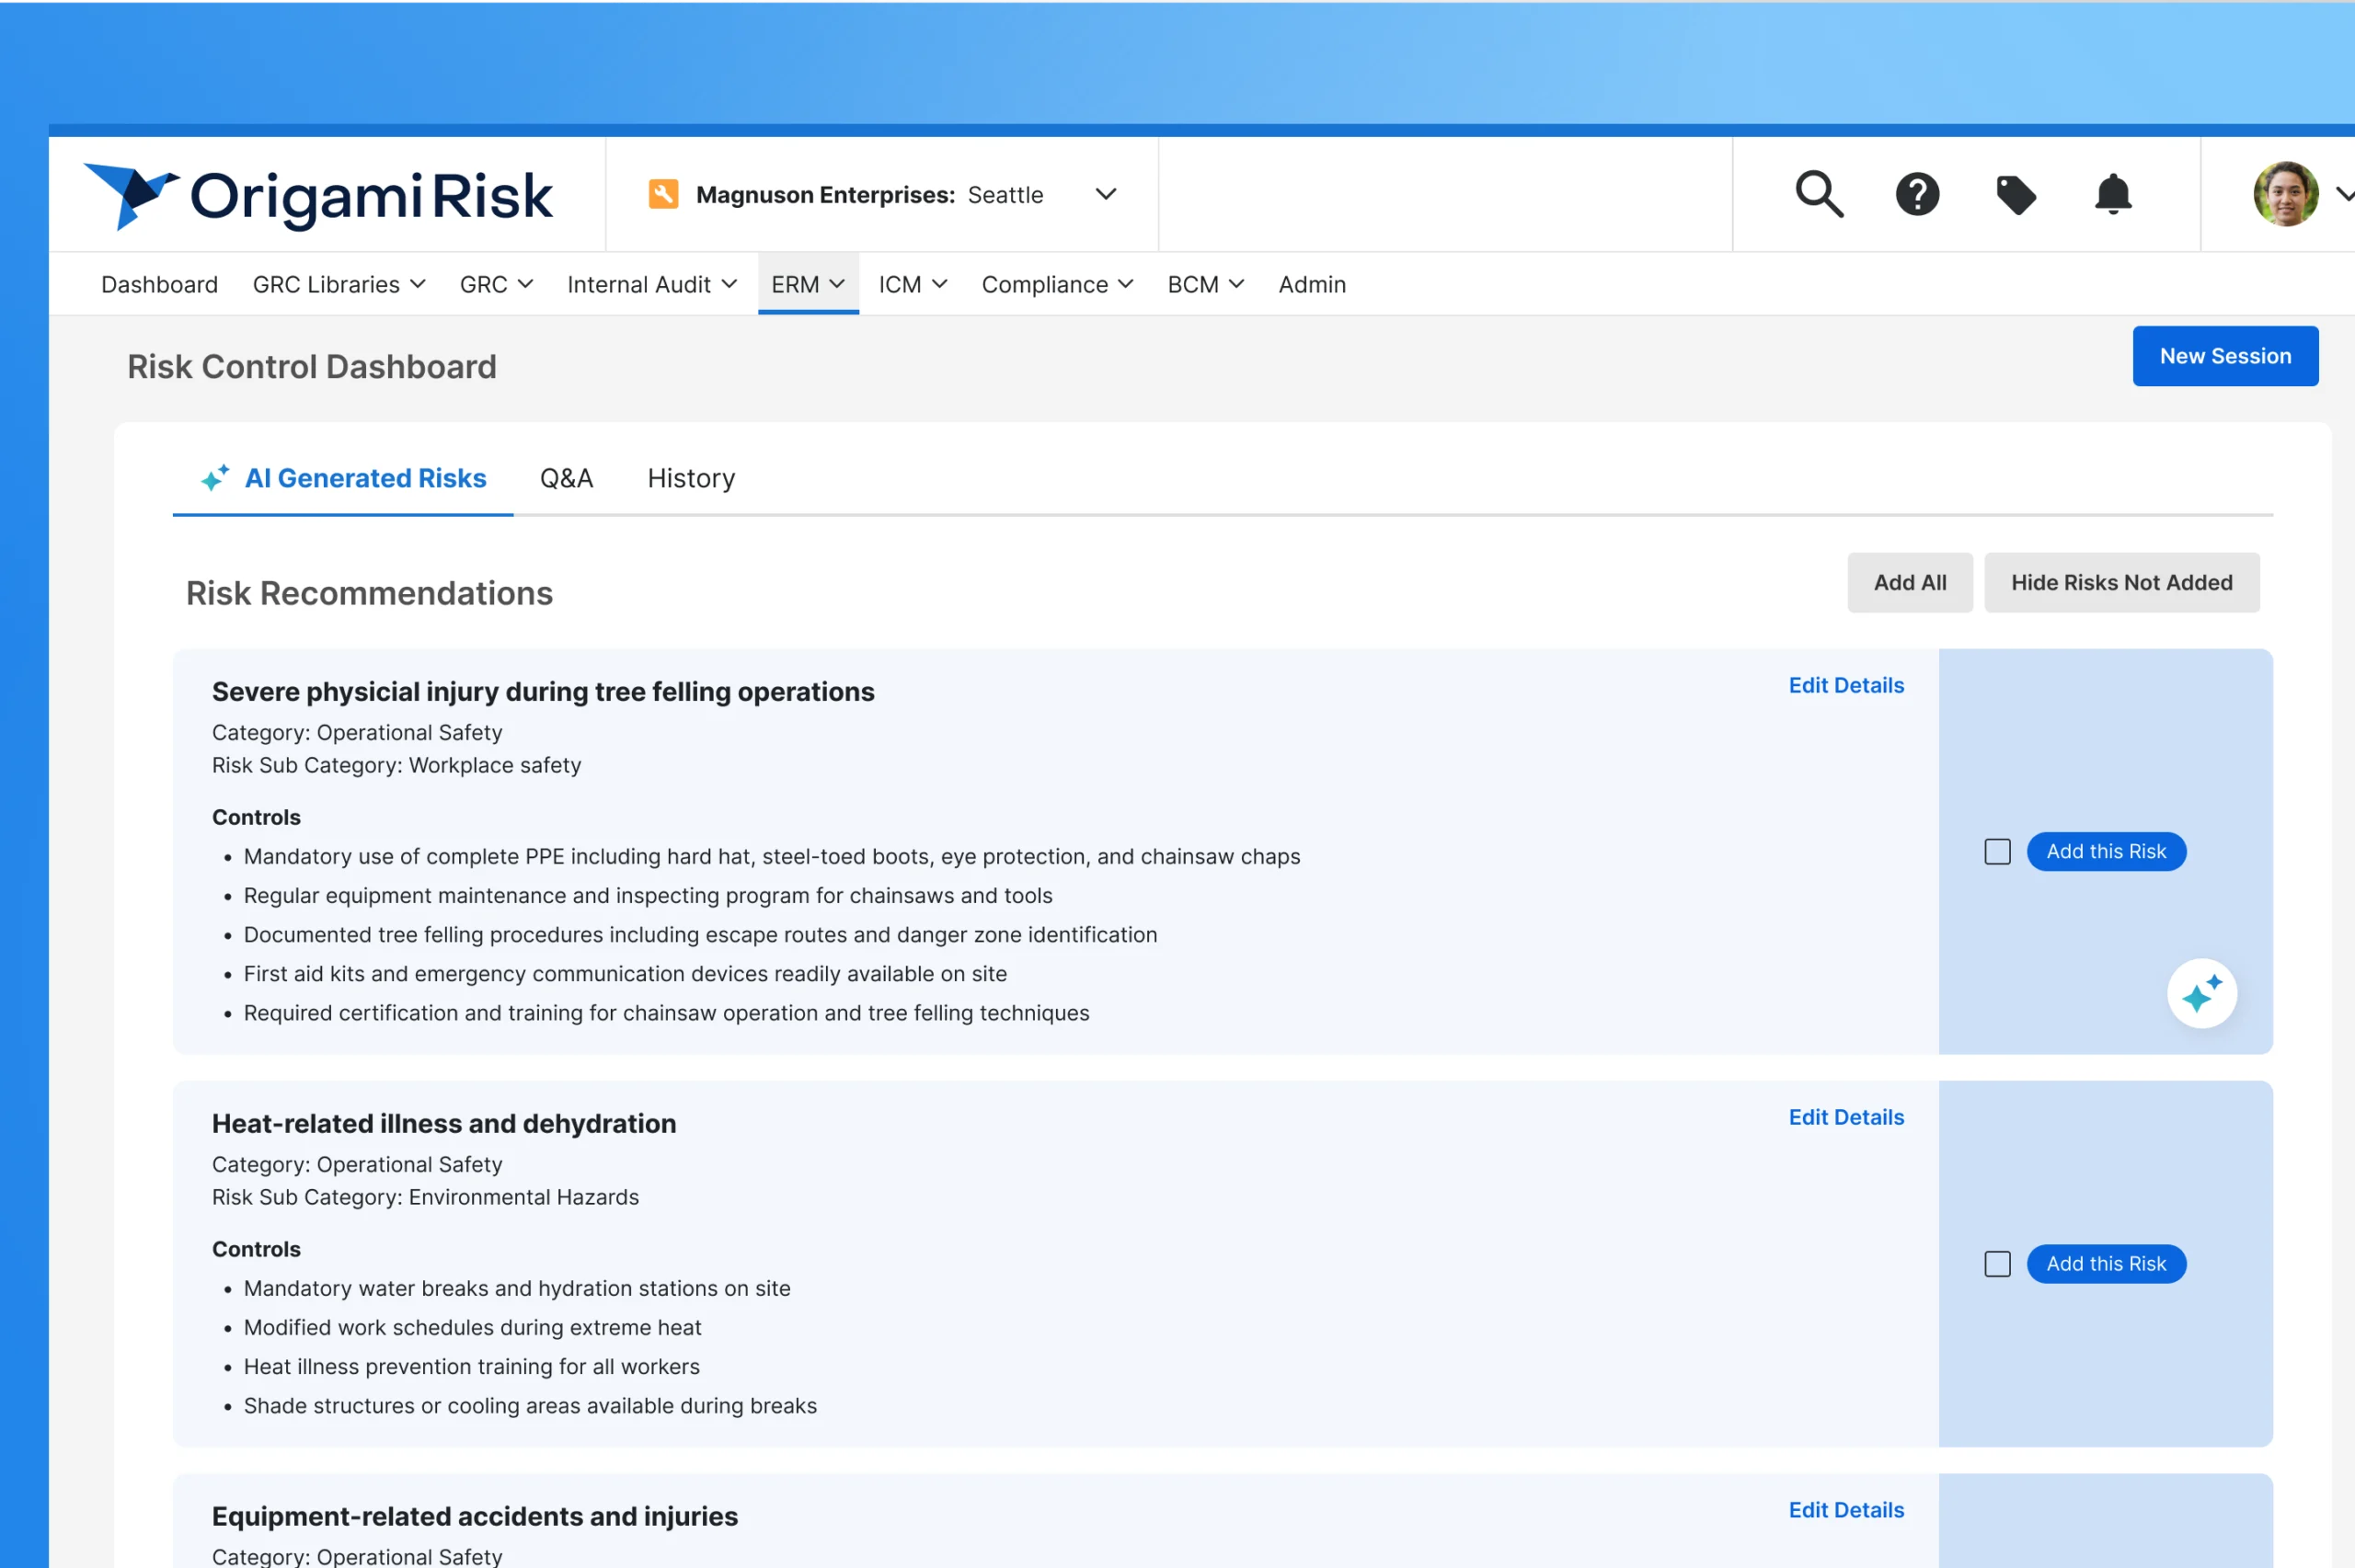Open the Compliance menu

pos(1056,284)
